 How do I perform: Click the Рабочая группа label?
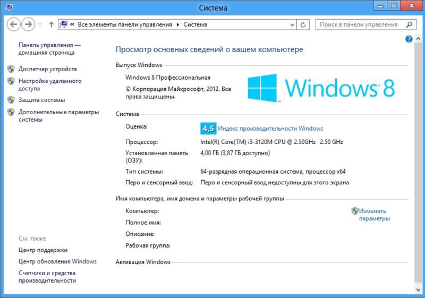click(148, 245)
